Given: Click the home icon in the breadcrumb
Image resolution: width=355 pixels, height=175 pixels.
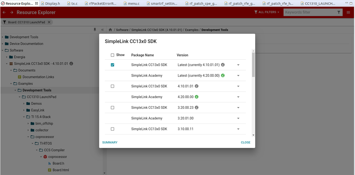Looking at the screenshot, I should (110, 30).
